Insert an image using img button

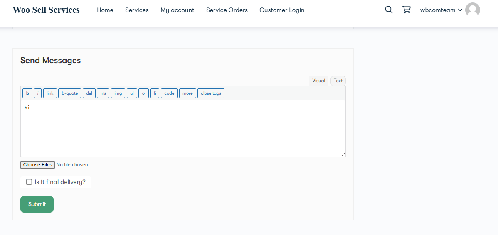pos(118,93)
